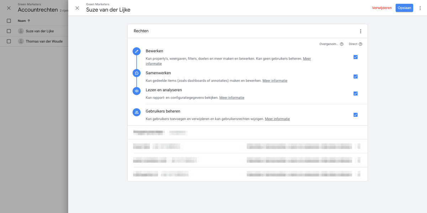Viewport: 427px width, 213px height.
Task: Open Meer informatie link under Samenwerken
Action: pyautogui.click(x=275, y=81)
